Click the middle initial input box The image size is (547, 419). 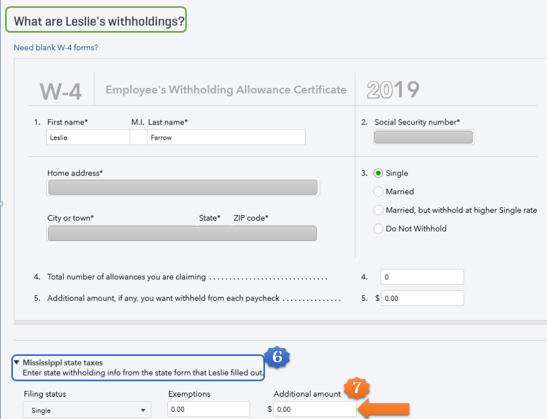138,137
